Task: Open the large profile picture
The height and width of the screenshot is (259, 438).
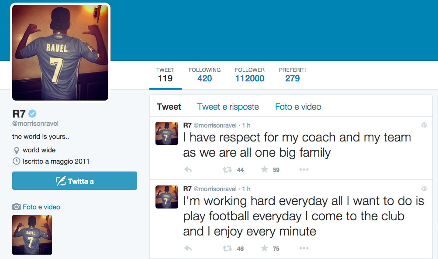Action: 60,53
